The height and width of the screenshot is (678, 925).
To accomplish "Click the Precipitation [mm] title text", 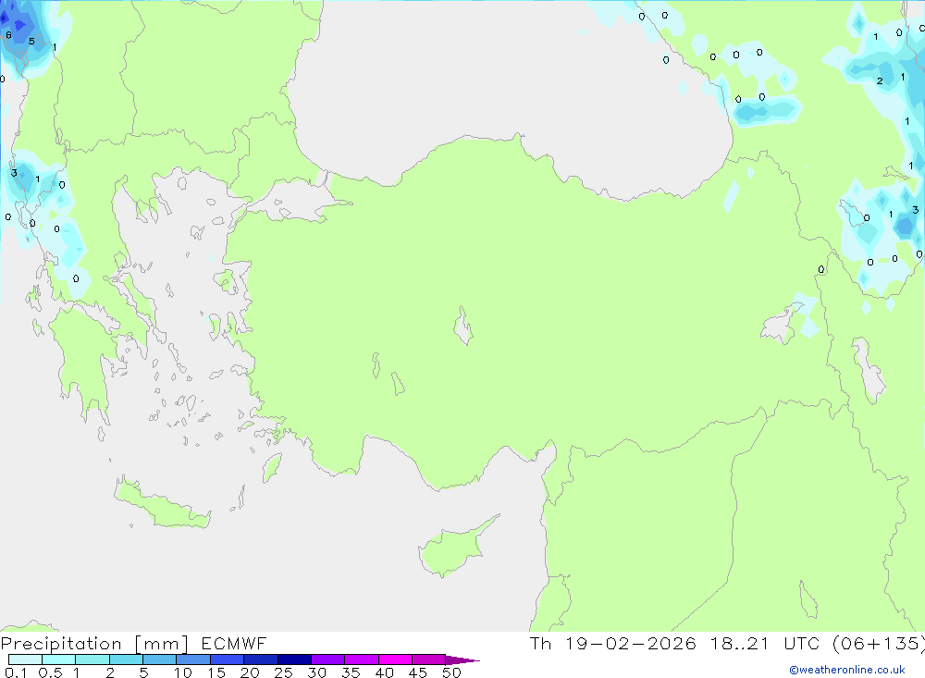I will (94, 644).
